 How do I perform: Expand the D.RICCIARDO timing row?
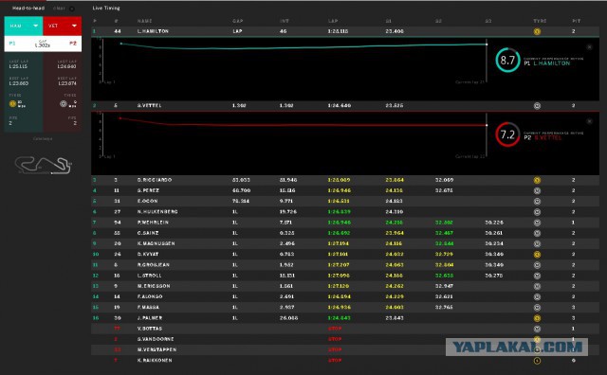pos(345,180)
